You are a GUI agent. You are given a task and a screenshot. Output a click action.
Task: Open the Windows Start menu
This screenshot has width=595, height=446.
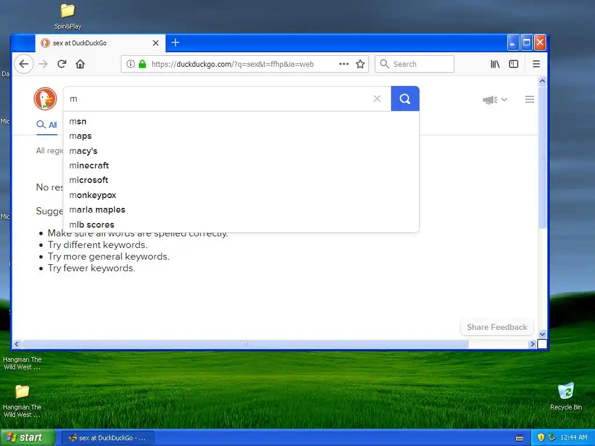pos(27,437)
